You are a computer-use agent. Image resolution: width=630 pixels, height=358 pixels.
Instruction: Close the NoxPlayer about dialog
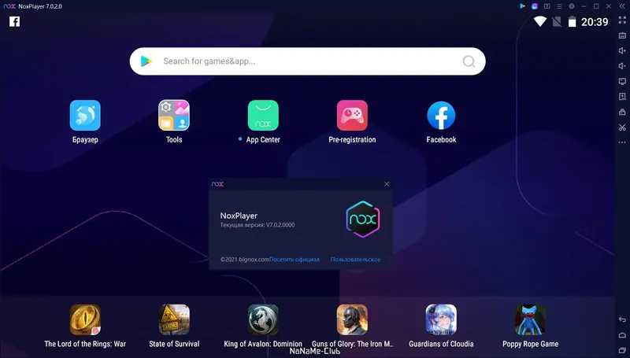[x=387, y=184]
